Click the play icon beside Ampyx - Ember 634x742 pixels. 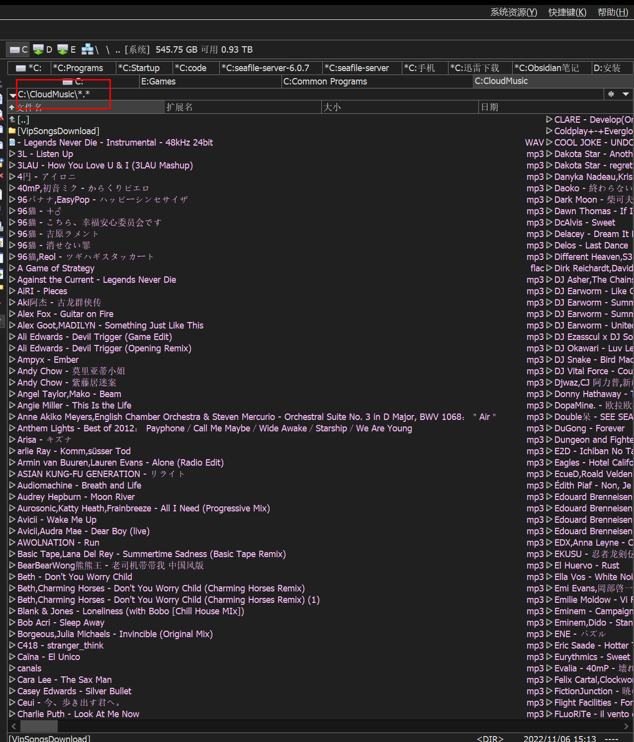click(12, 360)
